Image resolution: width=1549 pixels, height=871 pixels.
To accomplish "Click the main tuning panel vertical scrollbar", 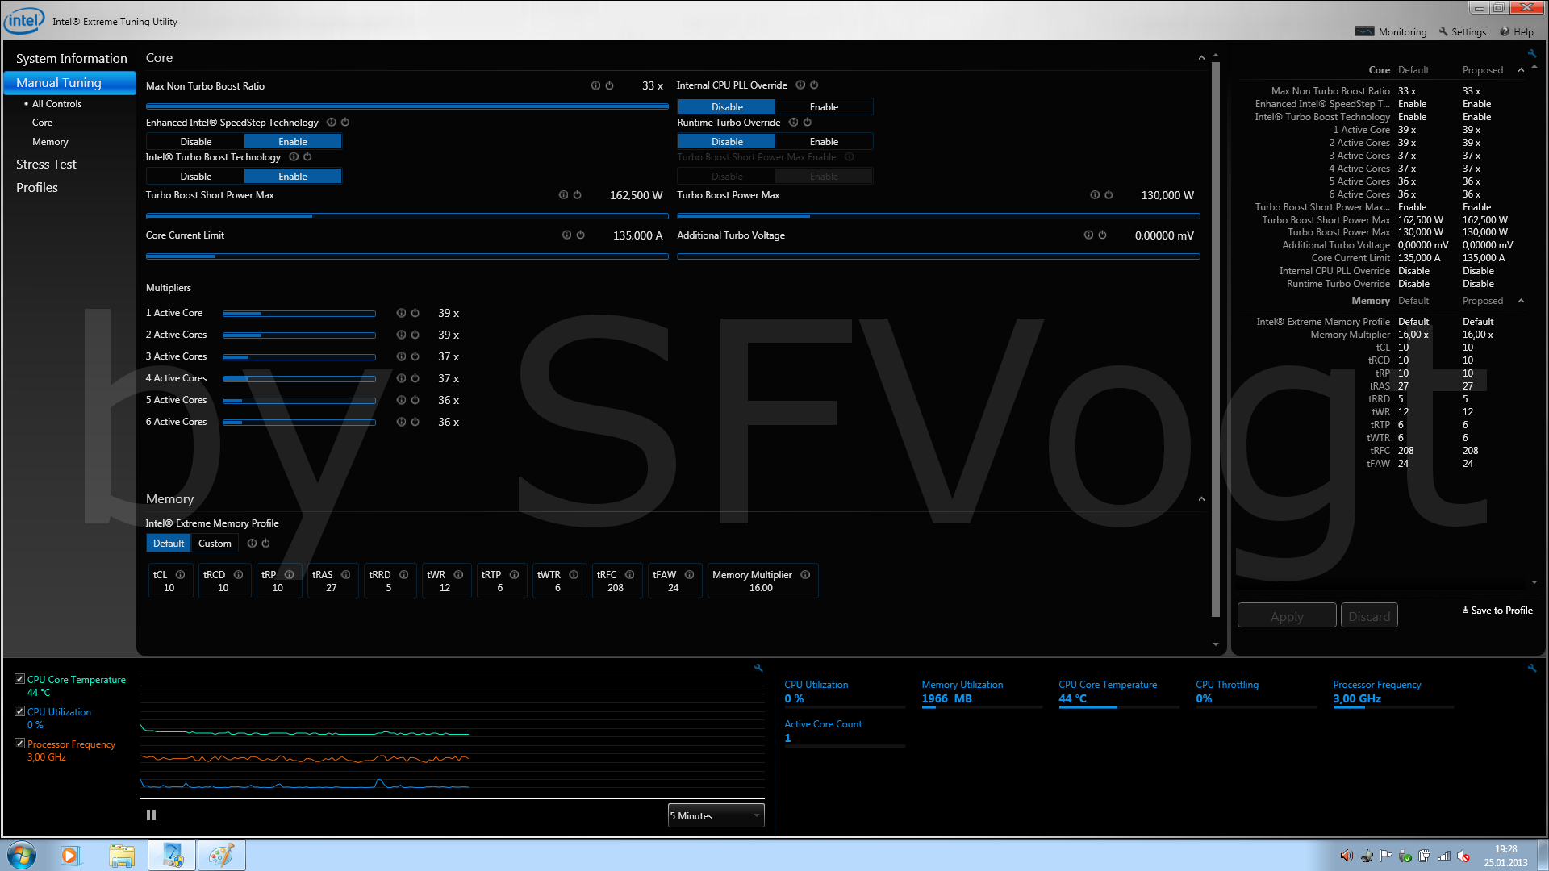I will point(1216,339).
